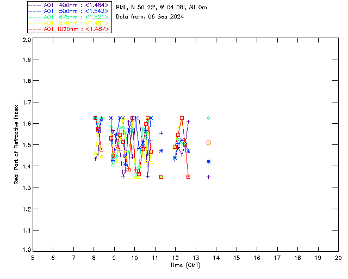This screenshot has height=279, width=348.
Task: Click the 2.0 y-axis tick label
Action: pos(27,40)
